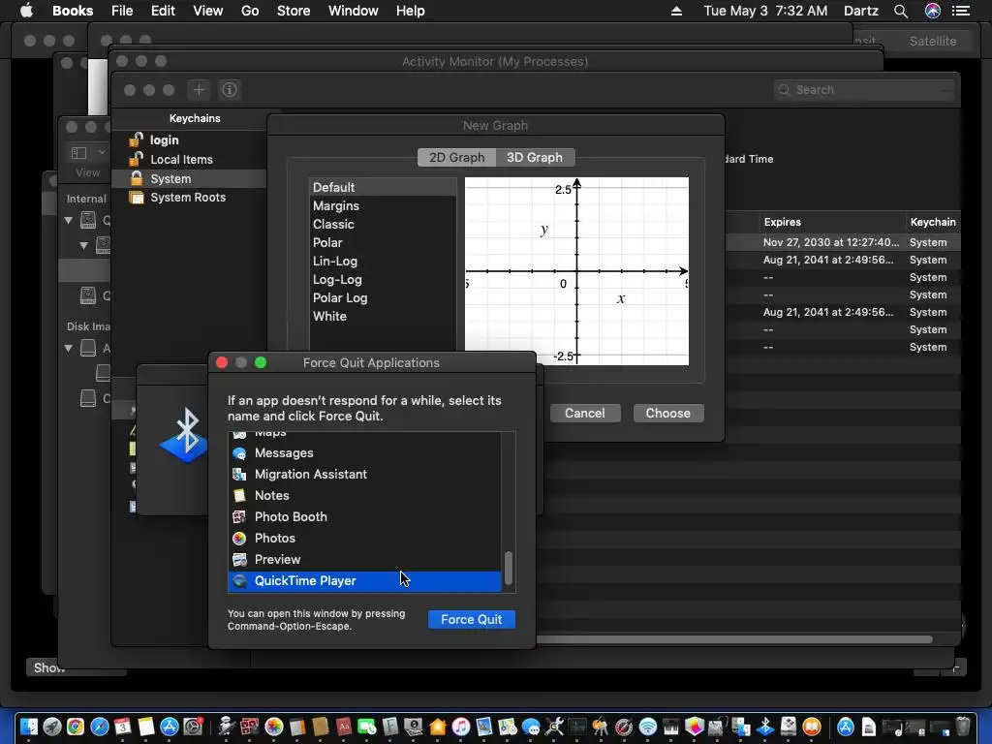Open Books from the Dock

point(812,727)
